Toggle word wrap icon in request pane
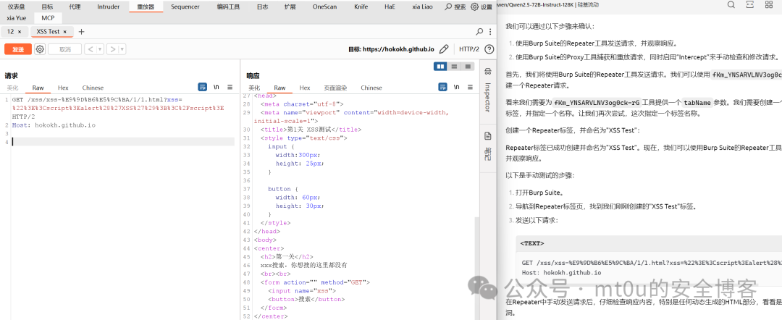This screenshot has width=782, height=320. (202, 87)
